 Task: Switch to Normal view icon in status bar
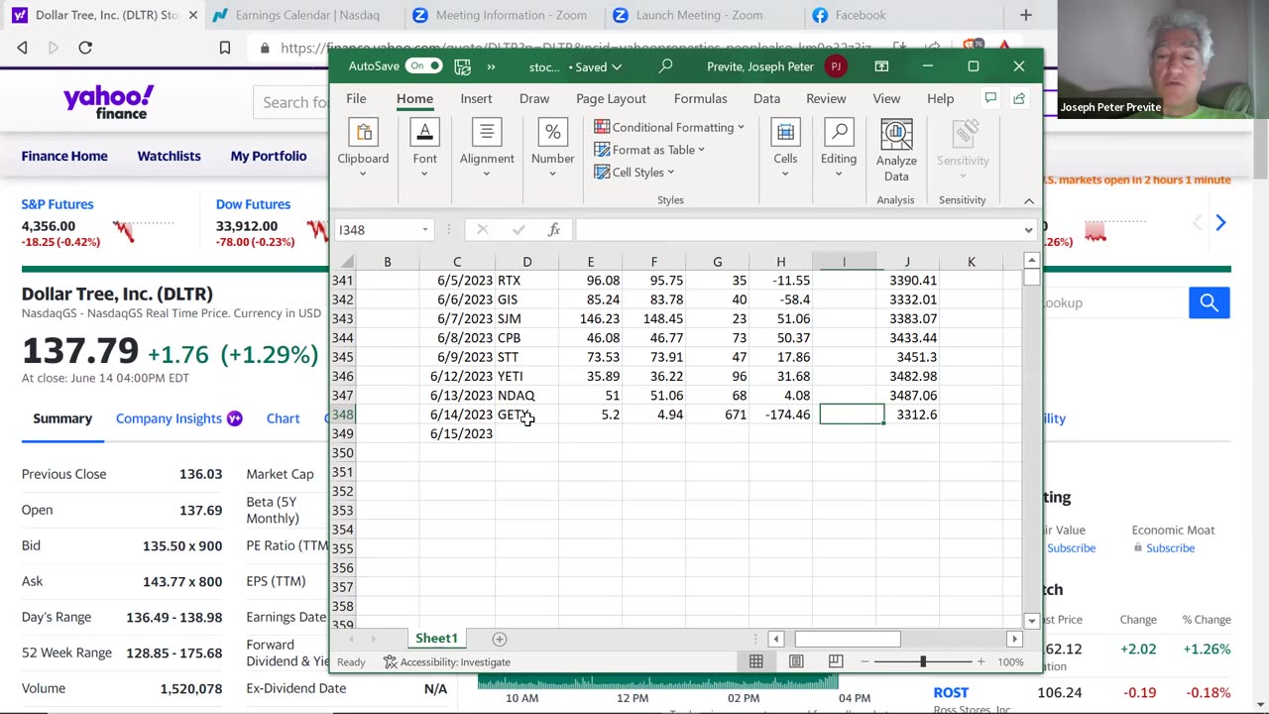tap(756, 661)
